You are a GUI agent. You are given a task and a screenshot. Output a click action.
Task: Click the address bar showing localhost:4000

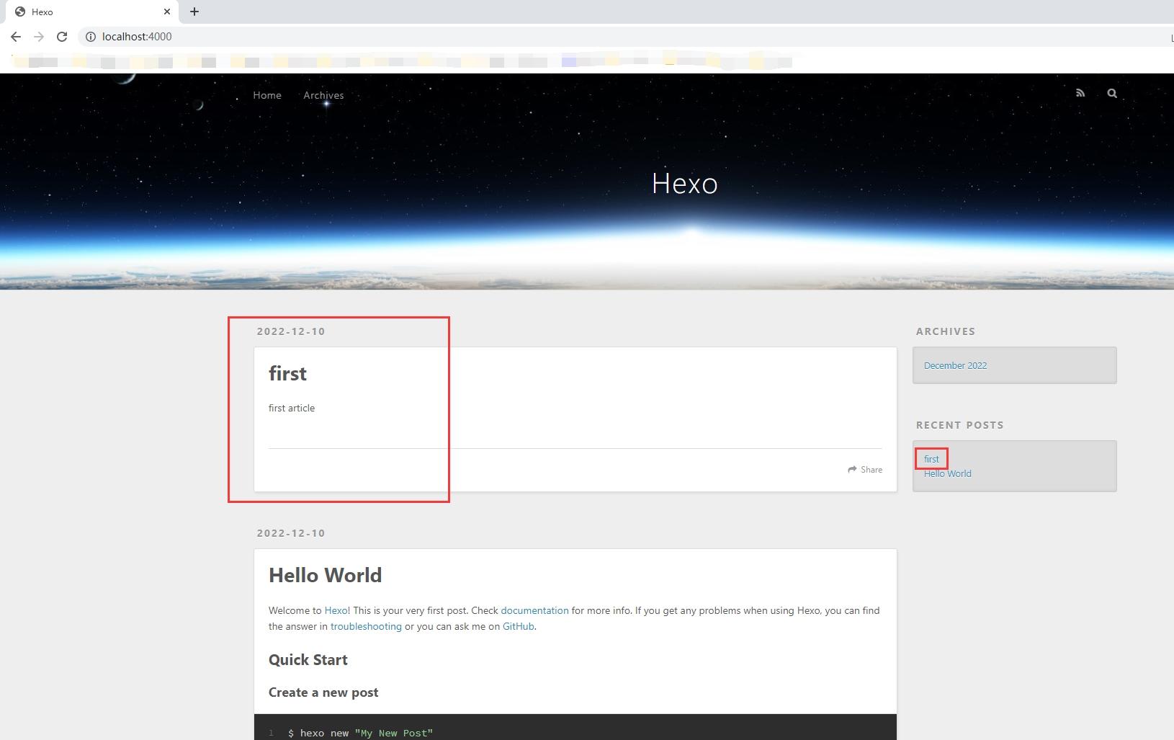(619, 37)
